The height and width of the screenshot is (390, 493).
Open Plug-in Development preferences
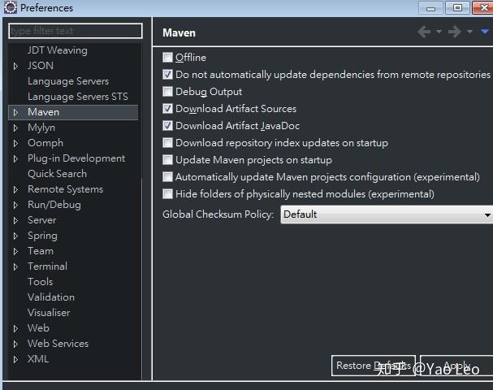tap(76, 158)
